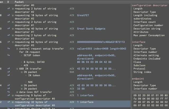Collapse the 'requesting 66 bytes of string' row
This screenshot has width=169, height=109.
(x=12, y=42)
